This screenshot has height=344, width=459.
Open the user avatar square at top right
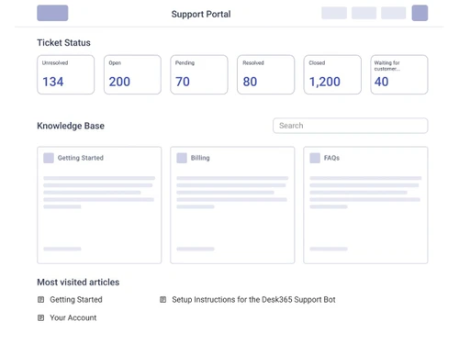tap(420, 13)
